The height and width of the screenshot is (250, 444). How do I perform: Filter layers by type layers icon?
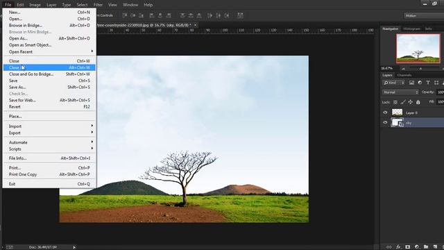pyautogui.click(x=428, y=83)
